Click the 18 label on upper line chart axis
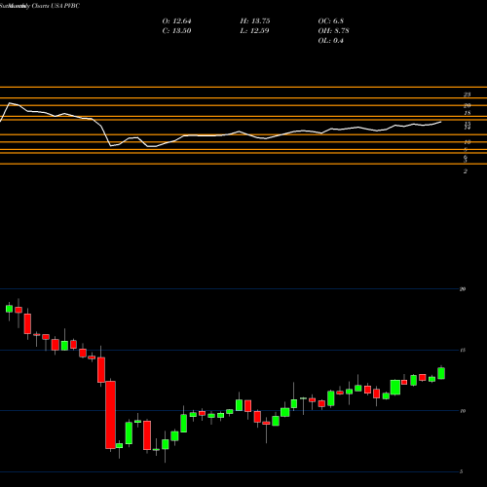 pyautogui.click(x=468, y=113)
